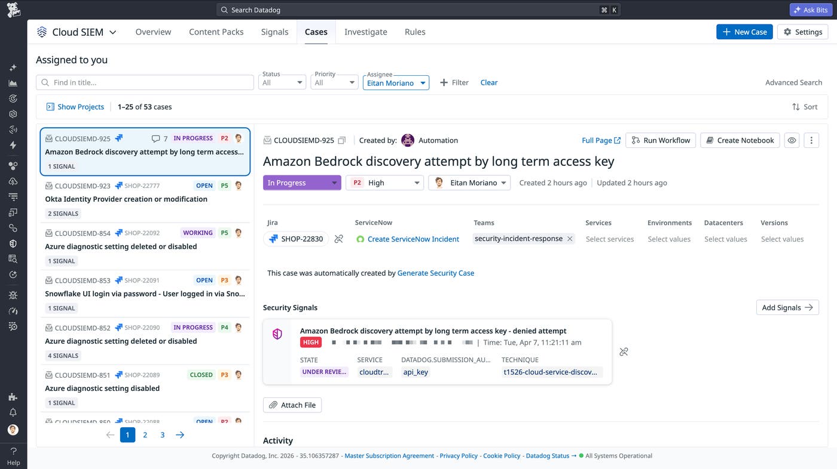Open the Okta Identity Provider case
837x469 pixels.
pos(145,199)
